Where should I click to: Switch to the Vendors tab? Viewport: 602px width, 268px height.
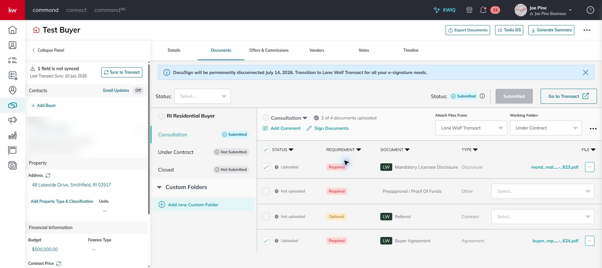click(317, 50)
